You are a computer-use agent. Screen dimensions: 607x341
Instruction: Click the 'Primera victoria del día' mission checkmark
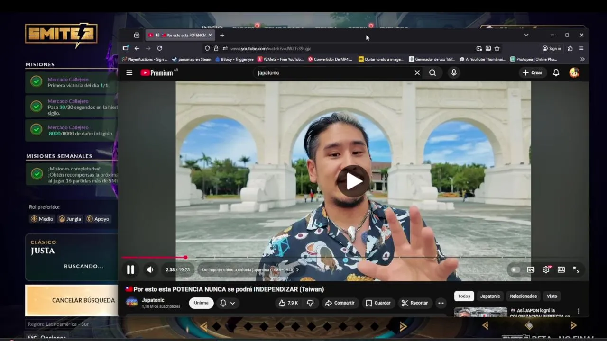click(37, 81)
